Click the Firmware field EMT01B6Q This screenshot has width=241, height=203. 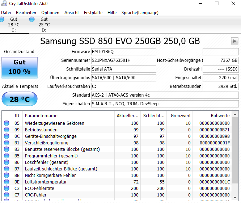pos(123,52)
